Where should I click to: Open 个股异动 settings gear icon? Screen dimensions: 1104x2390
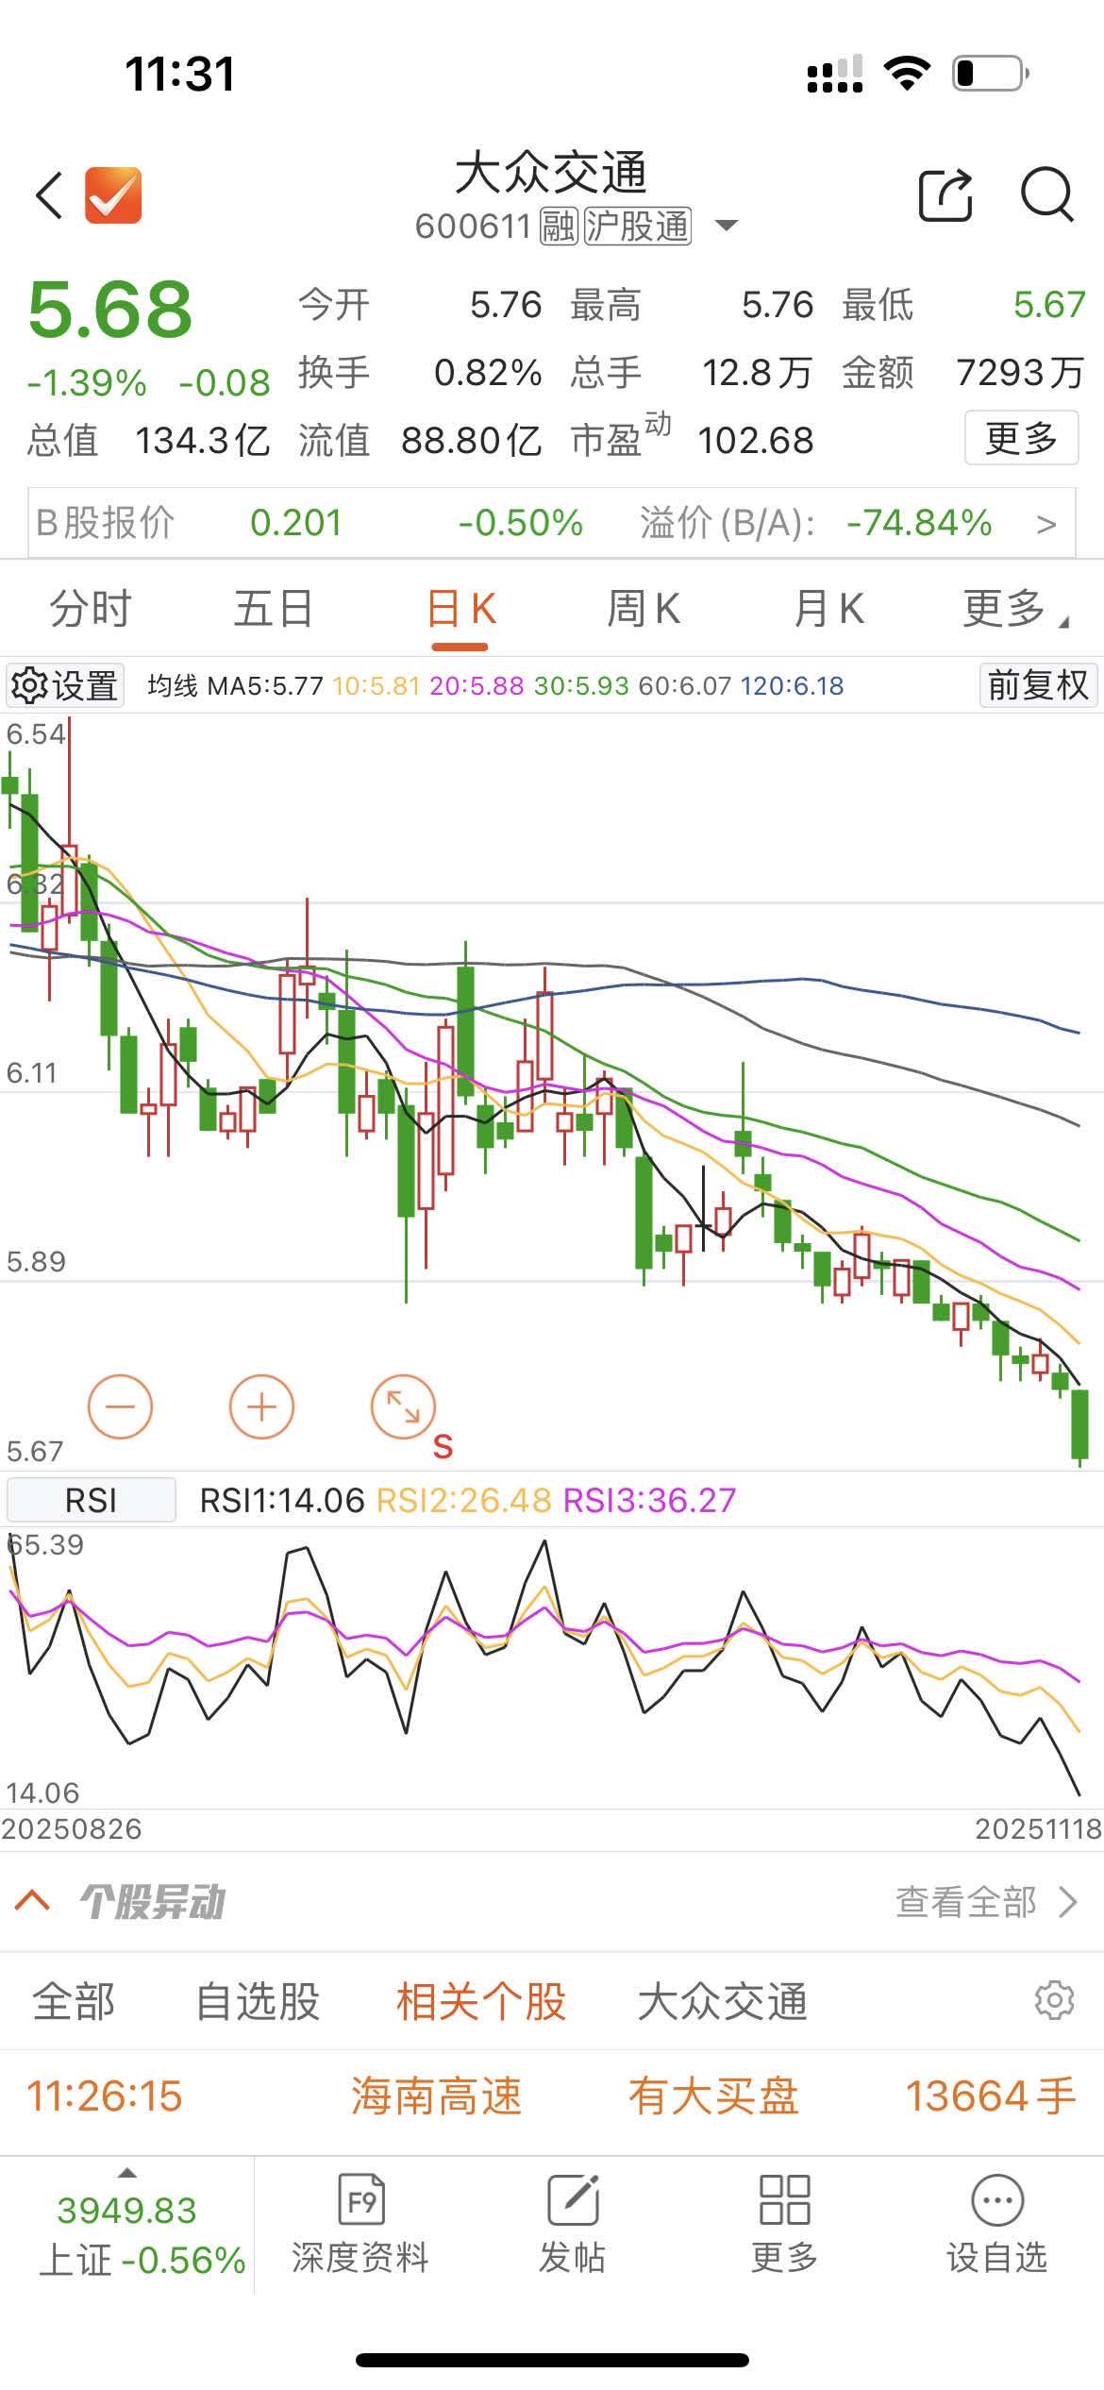(x=1054, y=2000)
